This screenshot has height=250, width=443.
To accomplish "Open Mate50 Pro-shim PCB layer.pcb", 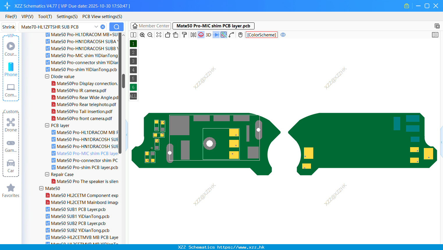I will click(87, 168).
